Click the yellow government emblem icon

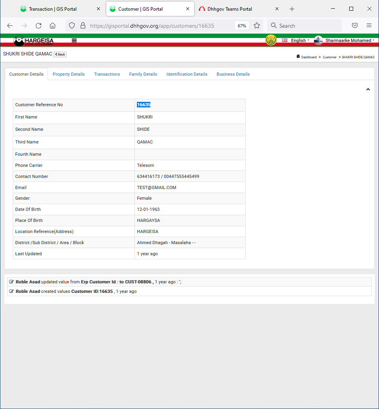pyautogui.click(x=271, y=40)
